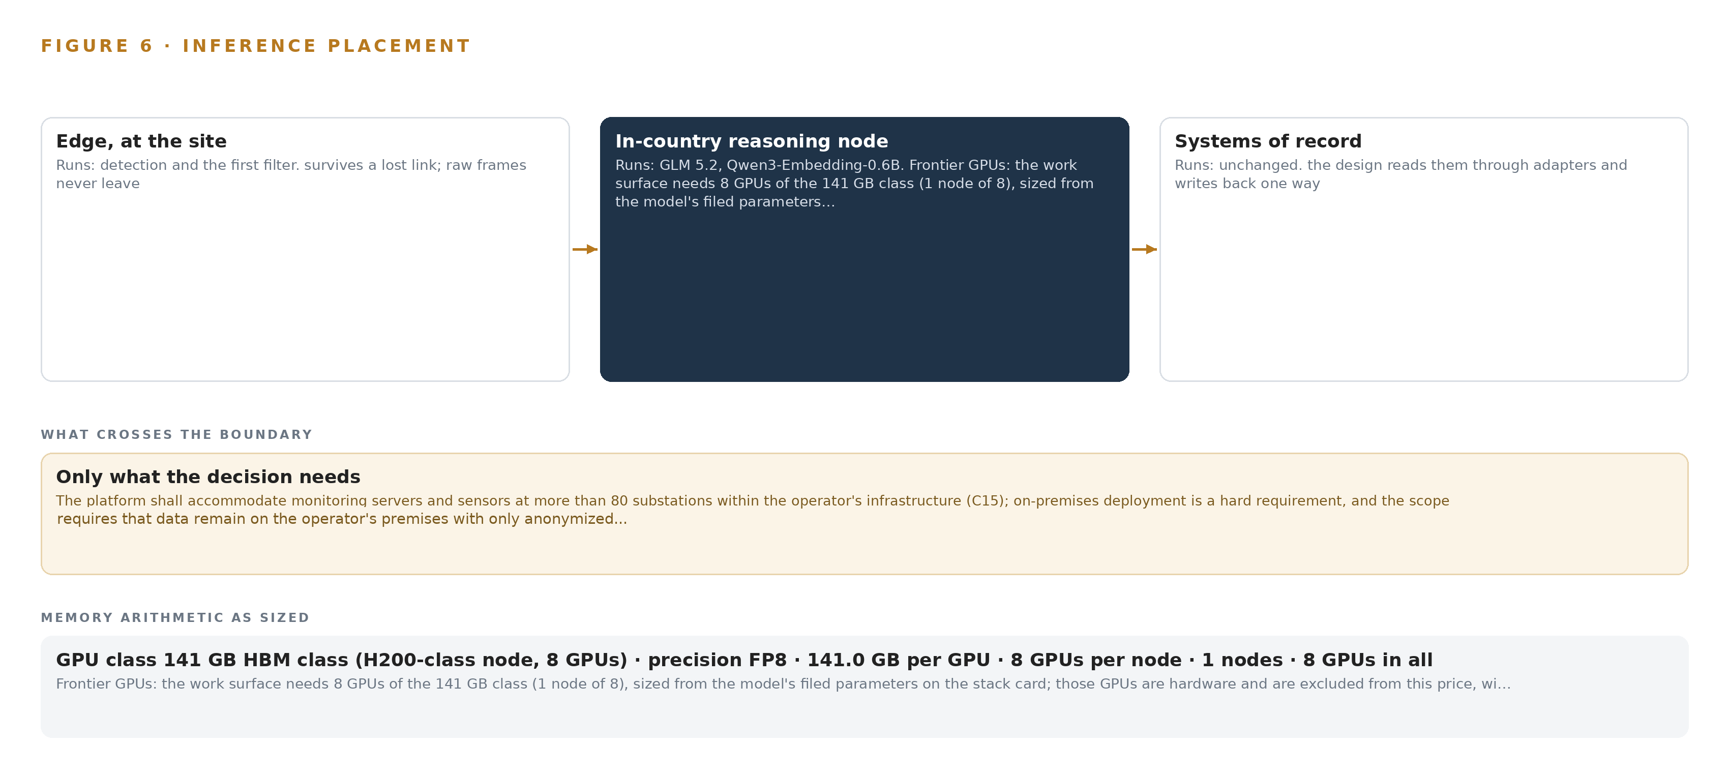Click the beige boundary panel background
This screenshot has height=773, width=1729.
864,550
